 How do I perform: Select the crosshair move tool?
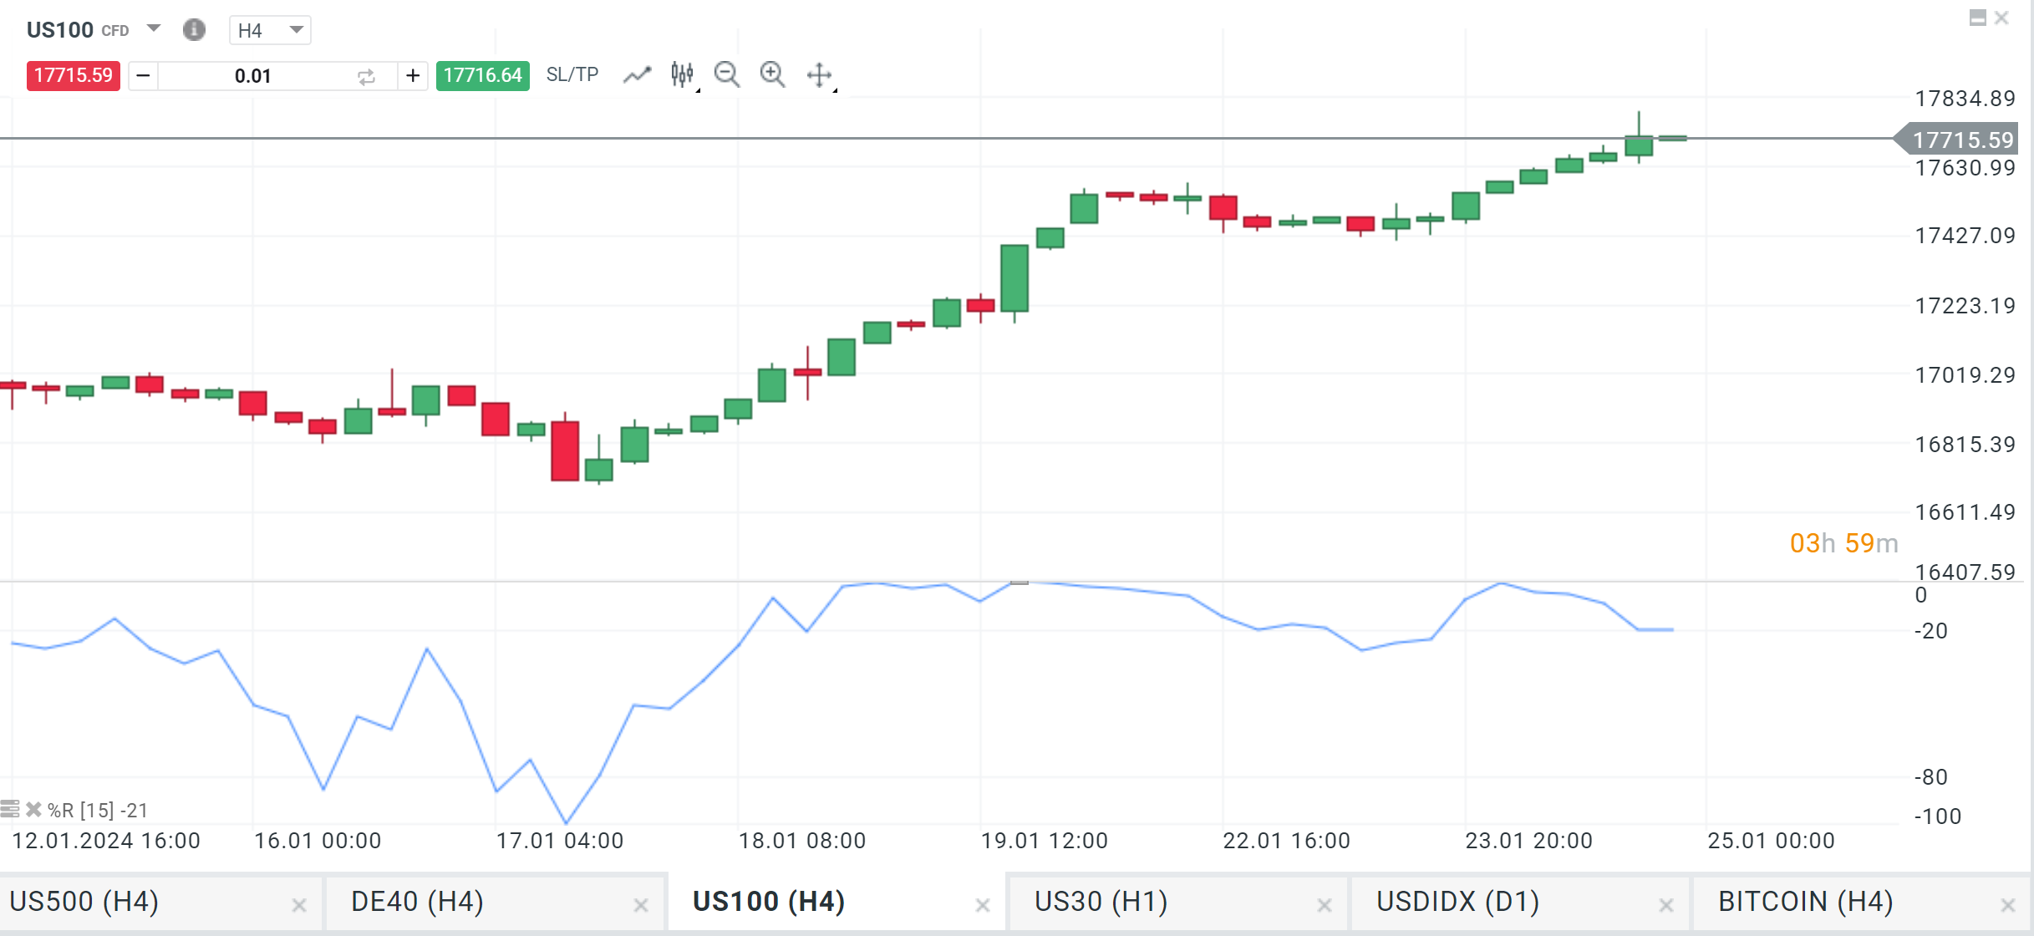click(819, 75)
